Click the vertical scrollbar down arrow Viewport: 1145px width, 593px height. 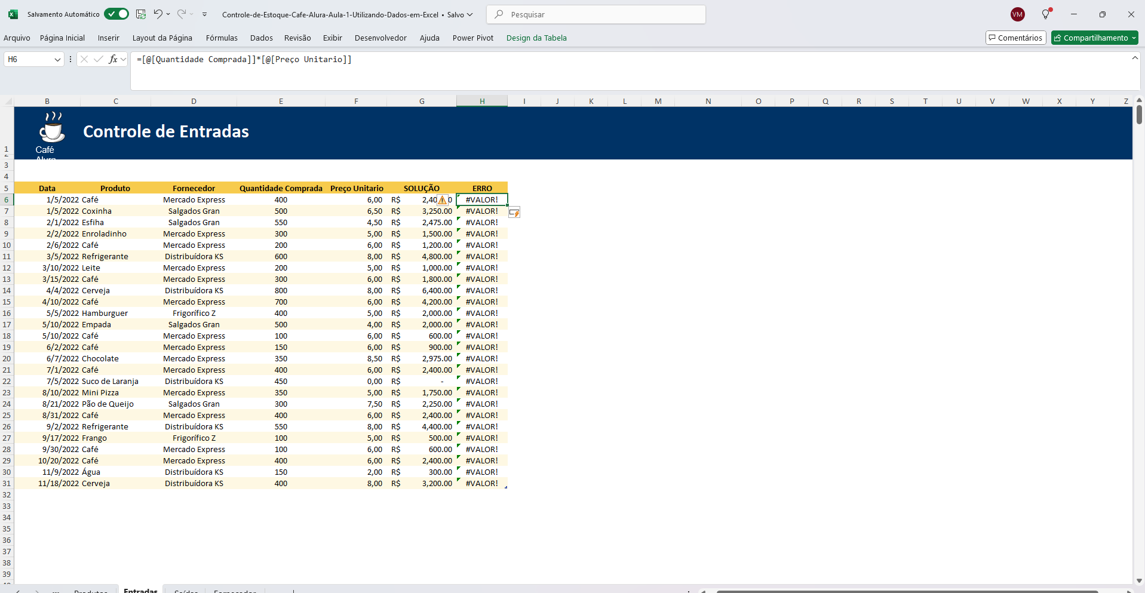[x=1139, y=580]
